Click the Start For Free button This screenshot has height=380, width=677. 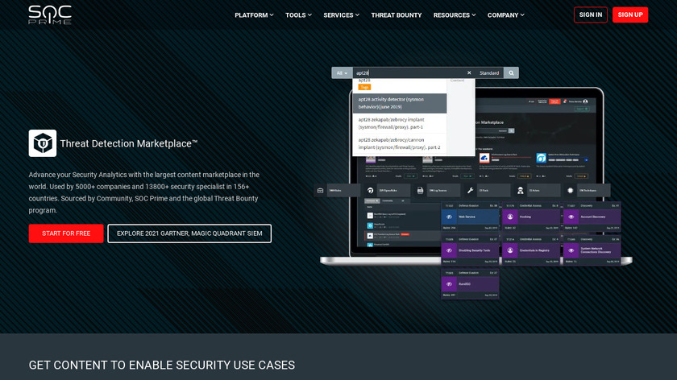coord(66,233)
